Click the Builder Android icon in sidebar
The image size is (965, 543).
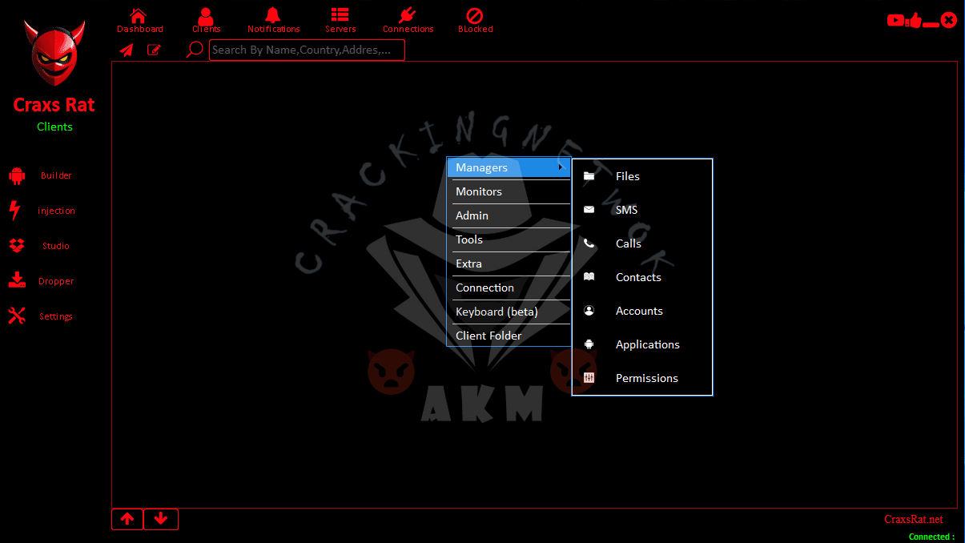click(17, 175)
